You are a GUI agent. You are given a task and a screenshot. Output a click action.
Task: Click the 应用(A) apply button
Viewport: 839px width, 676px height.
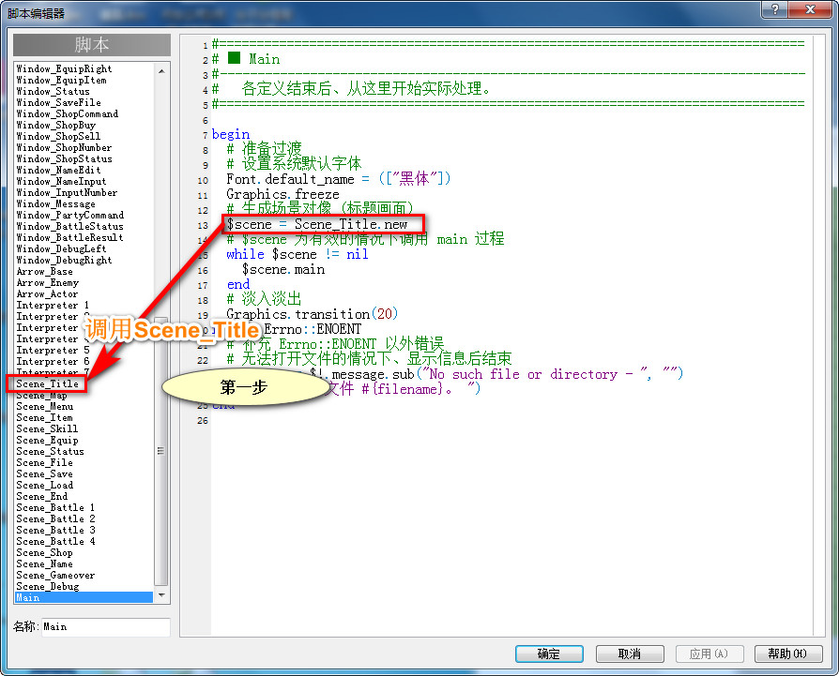(709, 653)
